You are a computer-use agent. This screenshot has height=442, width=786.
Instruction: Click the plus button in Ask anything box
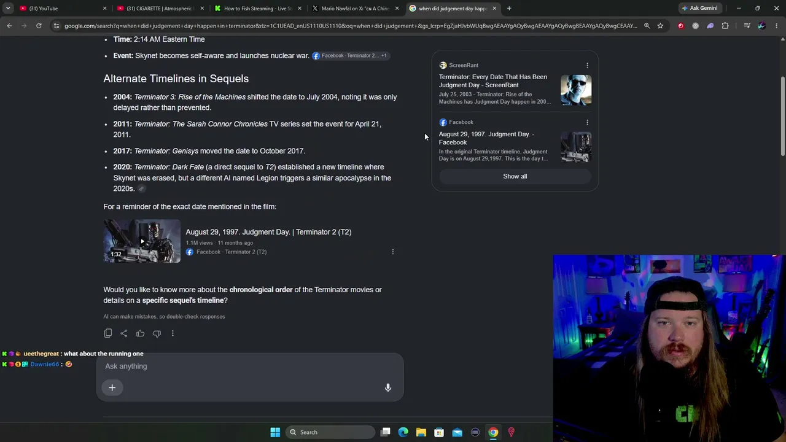[112, 387]
